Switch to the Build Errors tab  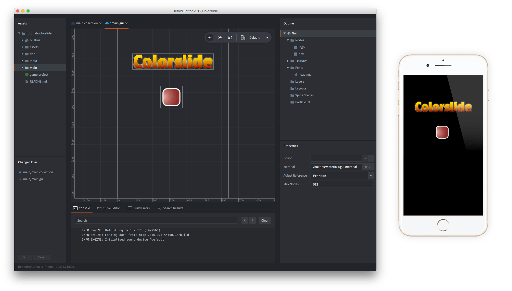point(141,208)
